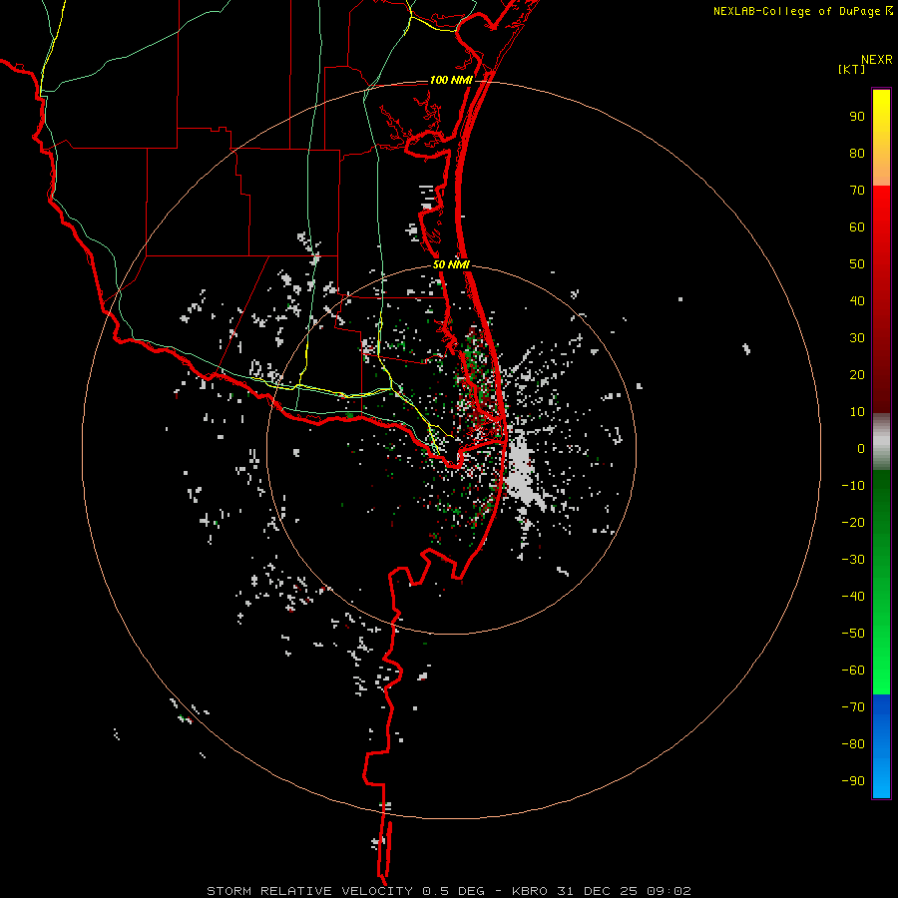The height and width of the screenshot is (898, 898).
Task: Click the 10 knot scale value
Action: pyautogui.click(x=857, y=412)
